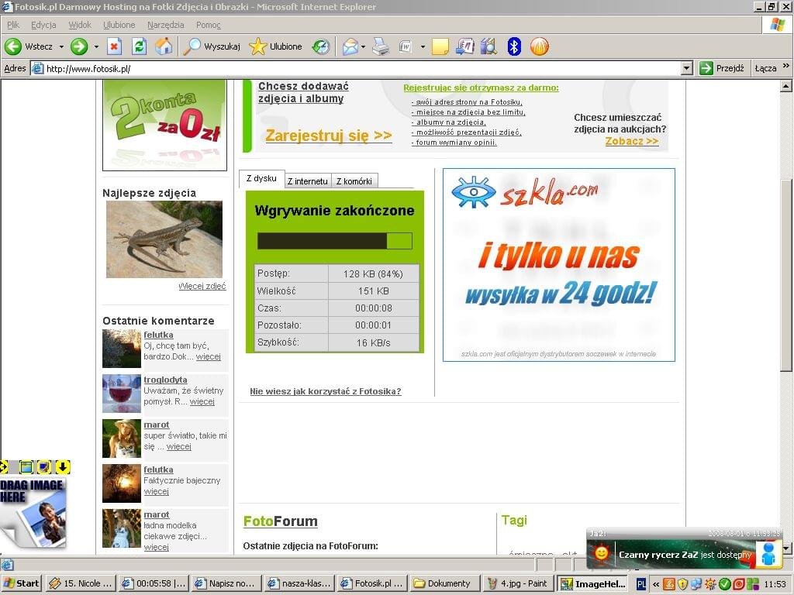Click the Research books icon in toolbar
The height and width of the screenshot is (595, 794).
pyautogui.click(x=488, y=46)
